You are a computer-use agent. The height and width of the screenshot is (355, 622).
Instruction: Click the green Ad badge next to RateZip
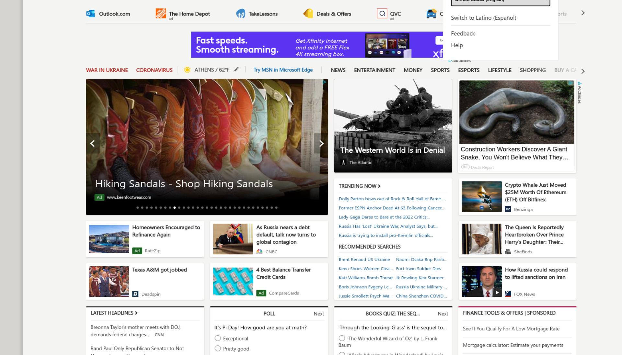click(x=137, y=251)
